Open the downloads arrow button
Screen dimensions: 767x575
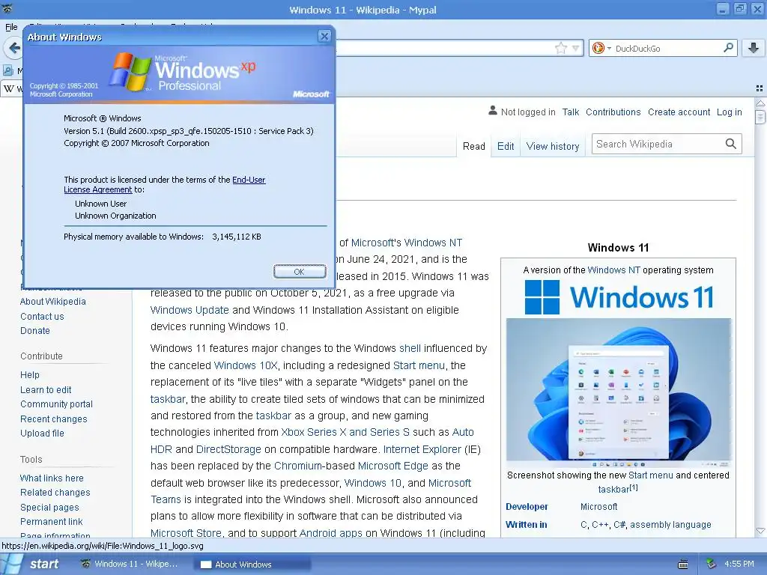[x=754, y=48]
